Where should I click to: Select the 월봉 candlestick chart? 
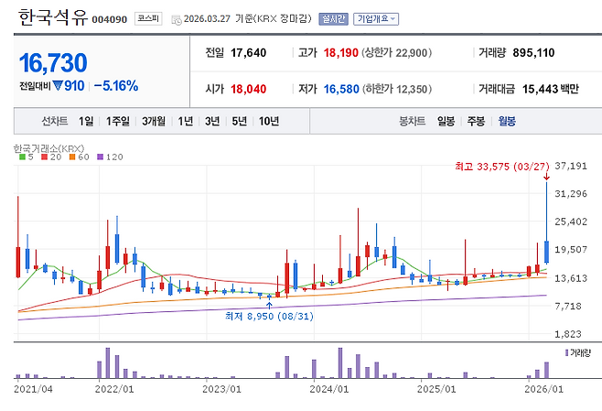tap(507, 121)
